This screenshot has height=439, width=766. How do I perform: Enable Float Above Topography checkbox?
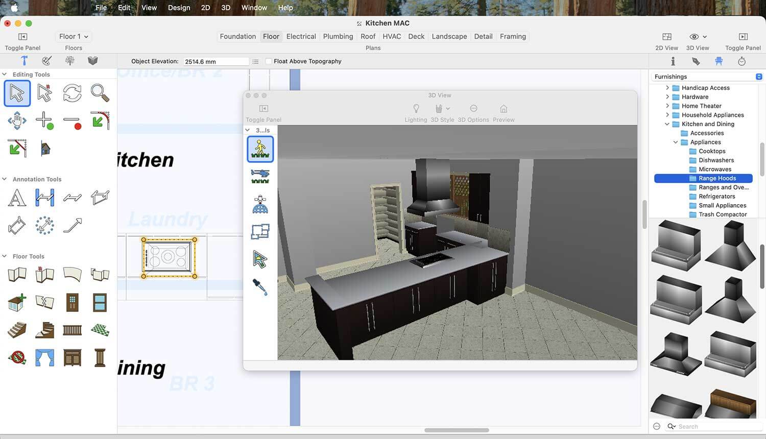coord(269,61)
